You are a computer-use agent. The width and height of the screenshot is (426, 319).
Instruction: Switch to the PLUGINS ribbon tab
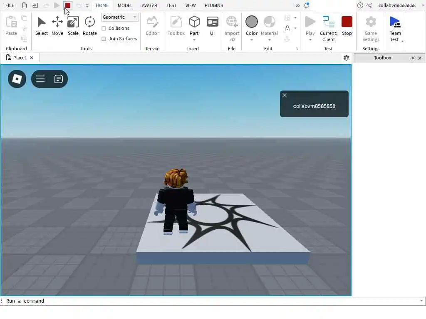[214, 5]
